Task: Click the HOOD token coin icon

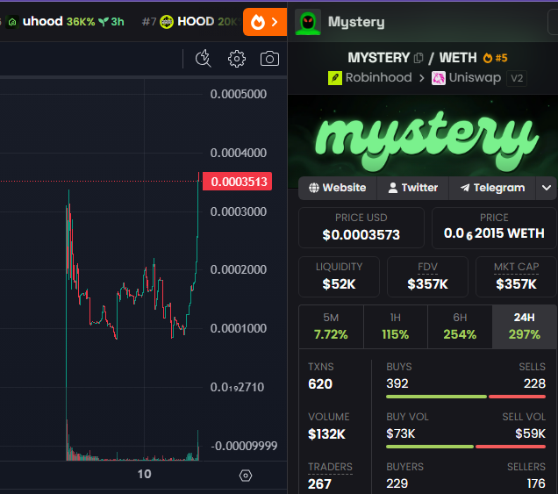Action: (167, 22)
